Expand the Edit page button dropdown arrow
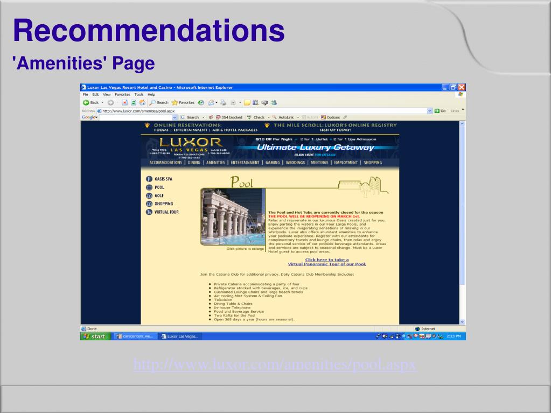 240,102
